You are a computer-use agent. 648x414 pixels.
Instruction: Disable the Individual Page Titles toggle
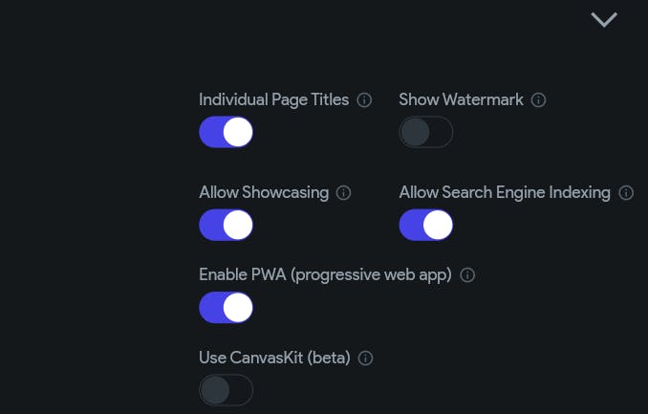tap(226, 132)
